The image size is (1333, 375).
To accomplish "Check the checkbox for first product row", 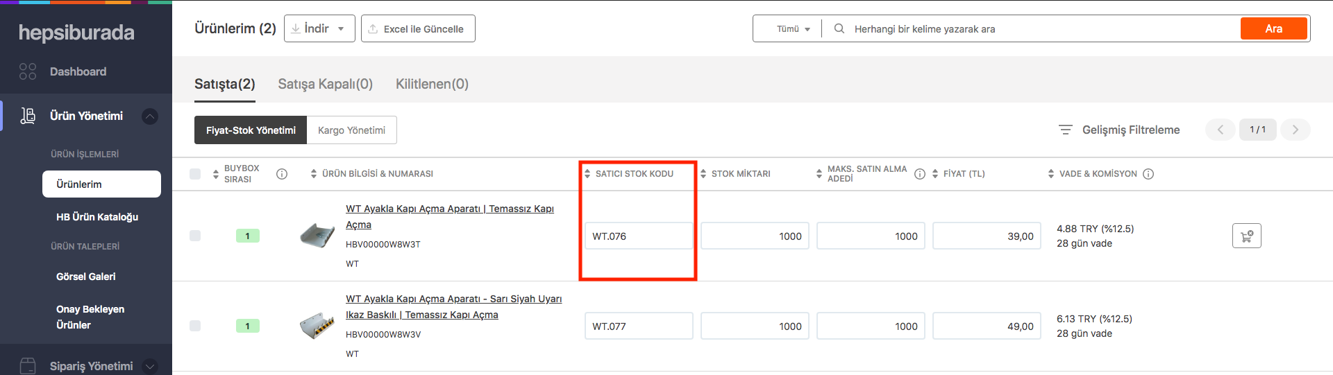I will click(195, 236).
